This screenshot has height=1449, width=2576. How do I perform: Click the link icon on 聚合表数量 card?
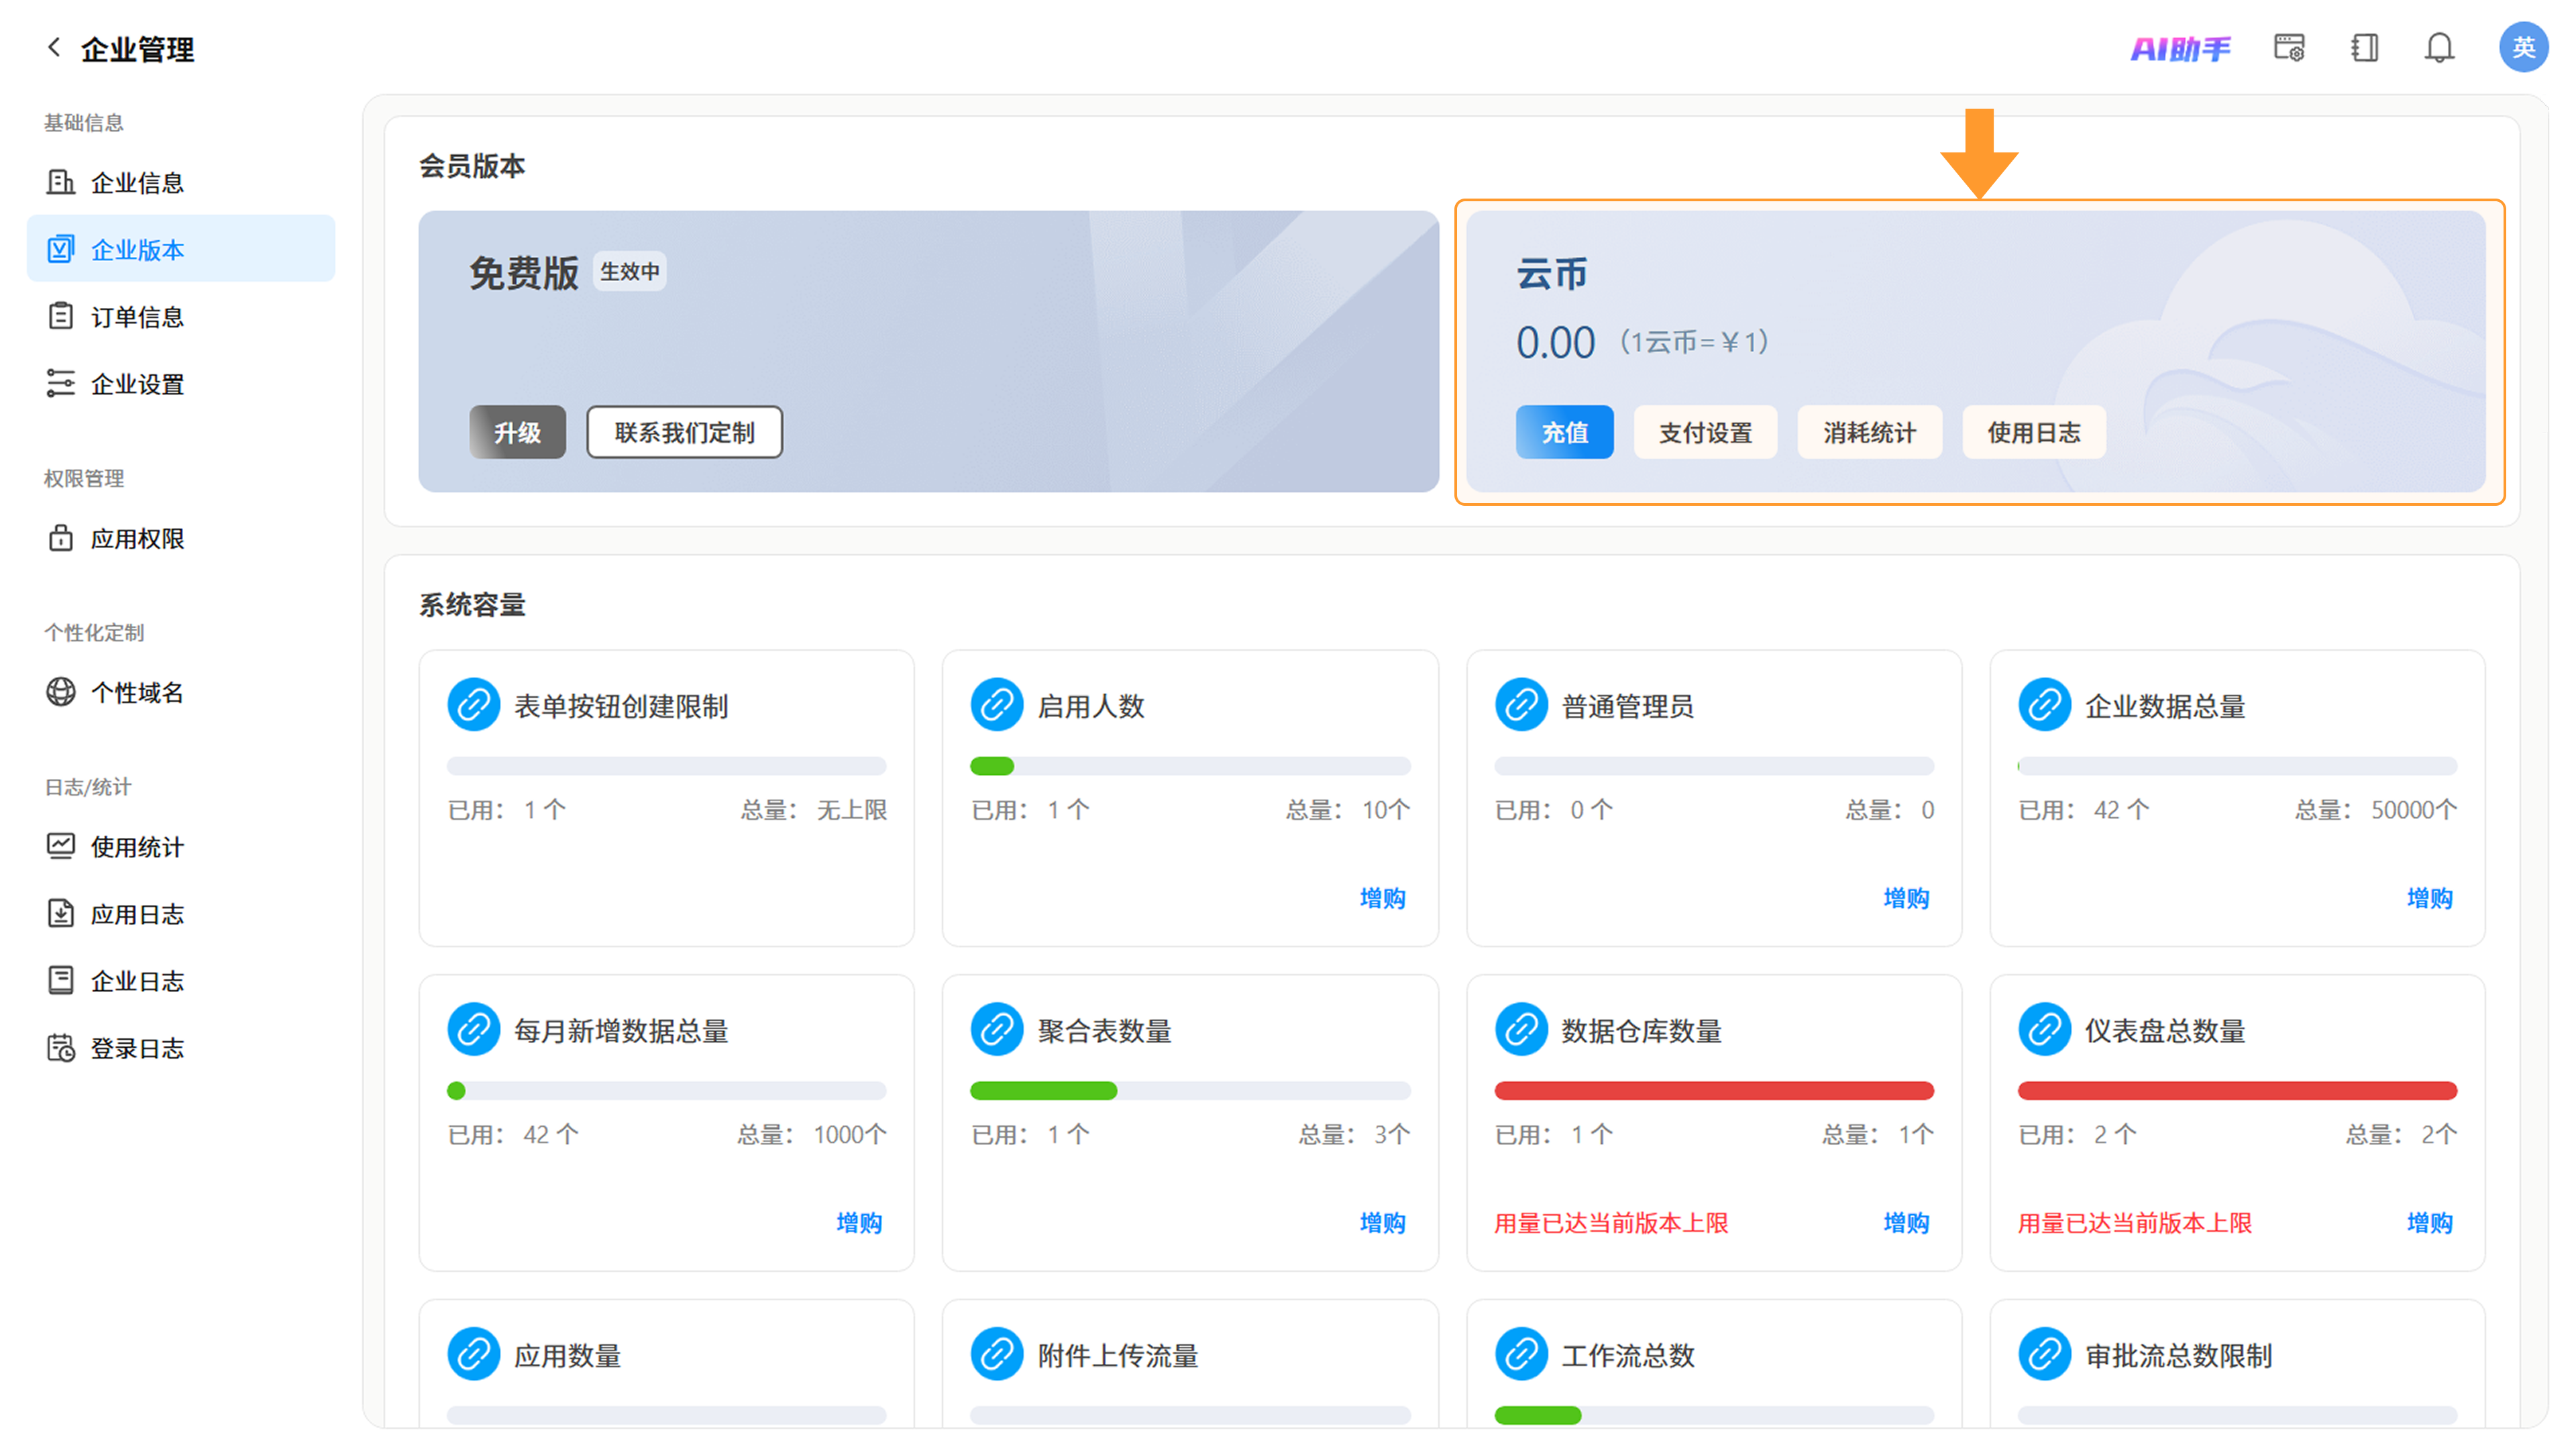[x=997, y=1030]
